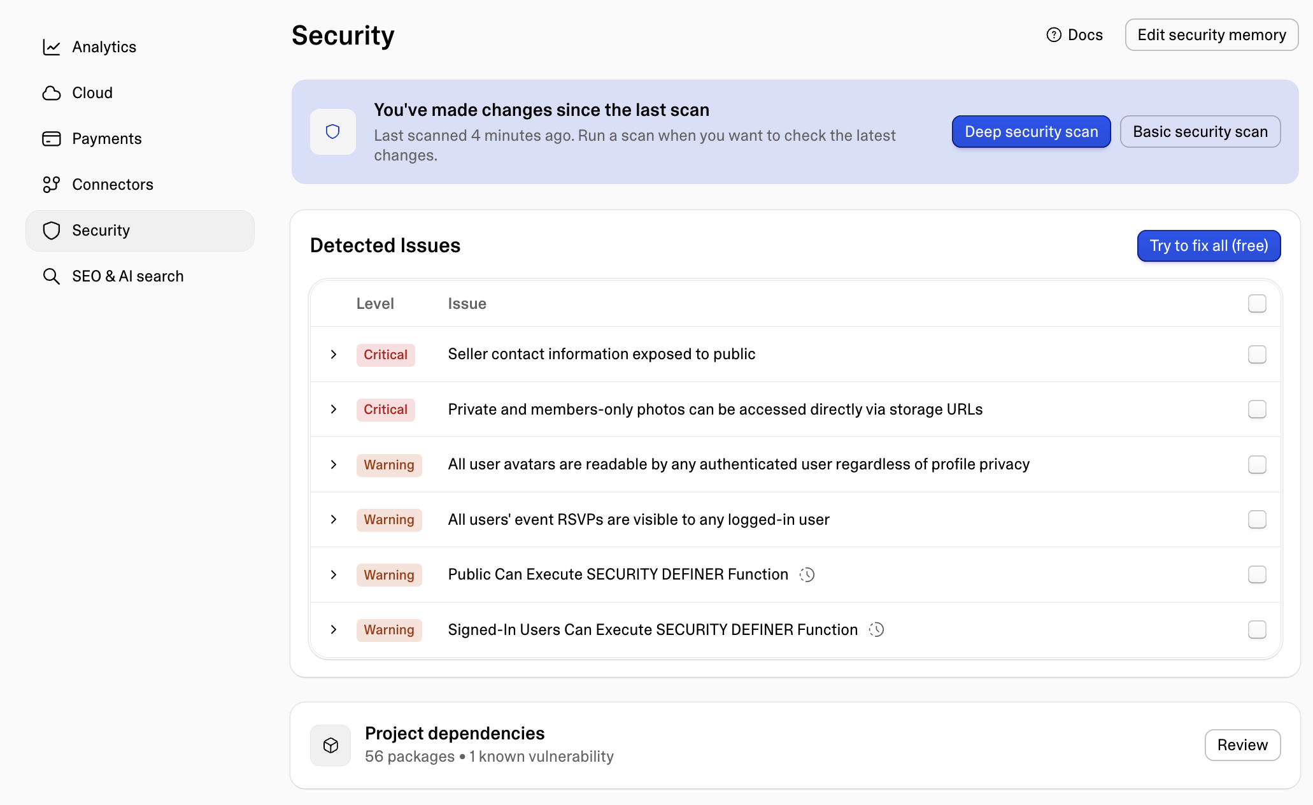Expand the Private members-only photos issue
Viewport: 1313px width, 805px height.
[334, 410]
